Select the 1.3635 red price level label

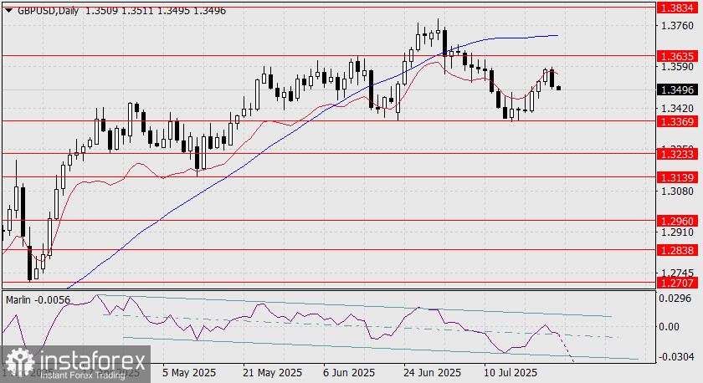pyautogui.click(x=677, y=56)
